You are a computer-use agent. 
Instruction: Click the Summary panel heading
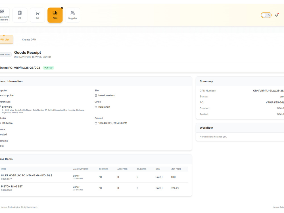[x=206, y=81]
